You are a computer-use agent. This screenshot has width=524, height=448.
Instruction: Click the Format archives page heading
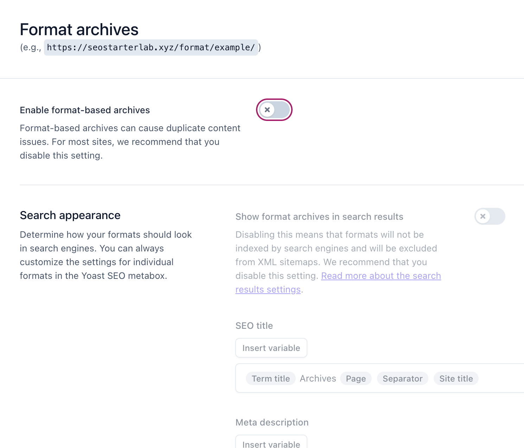[x=79, y=30]
